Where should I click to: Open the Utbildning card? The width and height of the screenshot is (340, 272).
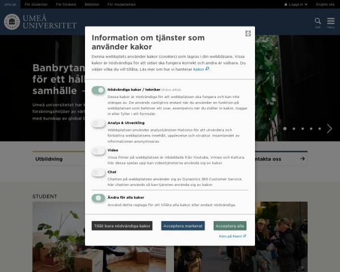point(58,159)
